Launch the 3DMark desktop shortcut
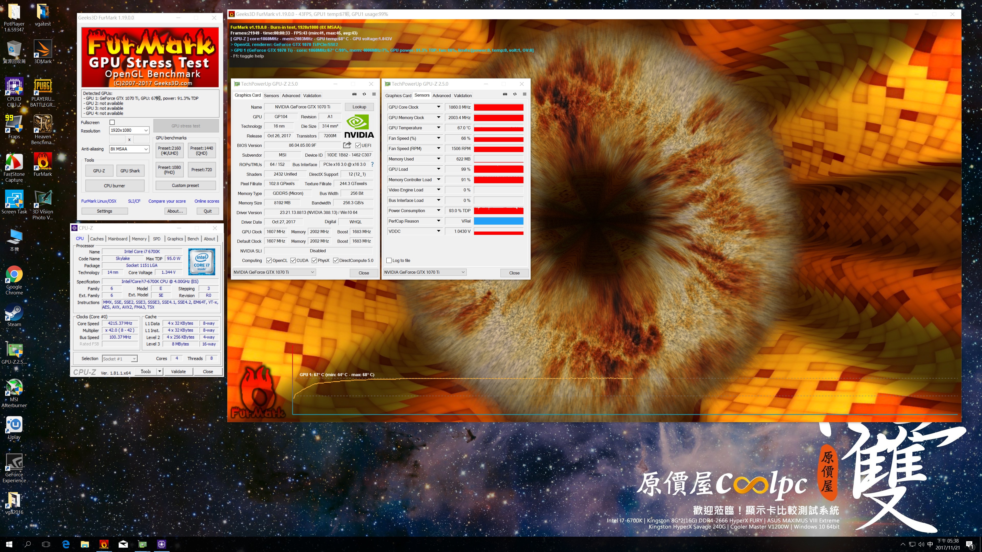The image size is (982, 552). [x=43, y=52]
